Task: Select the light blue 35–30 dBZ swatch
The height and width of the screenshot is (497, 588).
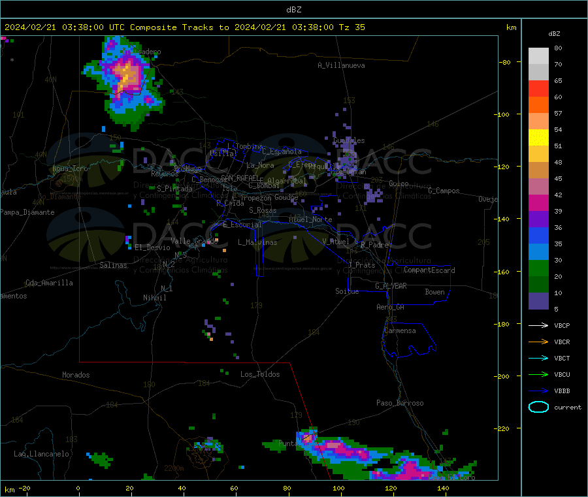Action: tap(538, 252)
